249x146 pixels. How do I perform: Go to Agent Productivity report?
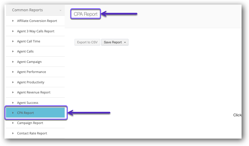coord(31,82)
